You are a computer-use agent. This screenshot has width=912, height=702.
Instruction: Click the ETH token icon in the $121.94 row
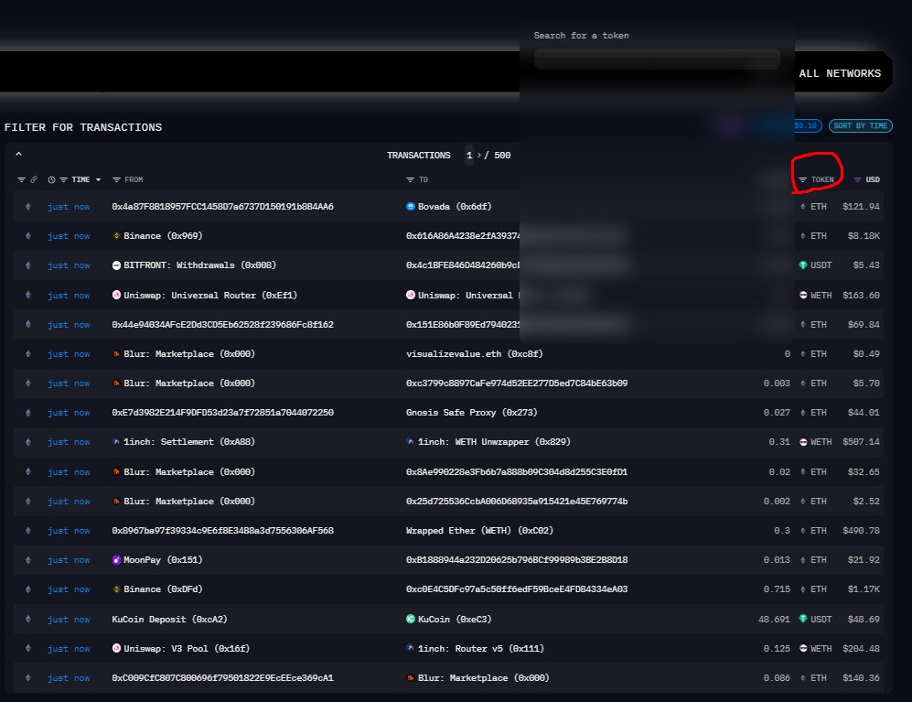(803, 206)
